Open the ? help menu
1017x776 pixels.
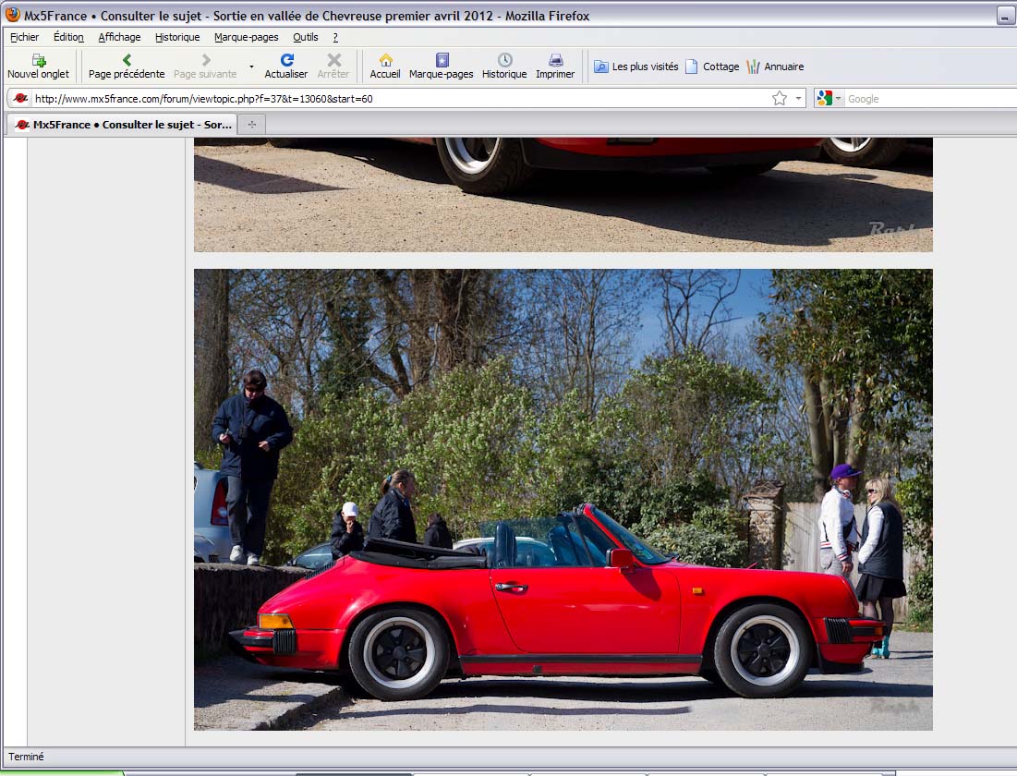coord(335,37)
